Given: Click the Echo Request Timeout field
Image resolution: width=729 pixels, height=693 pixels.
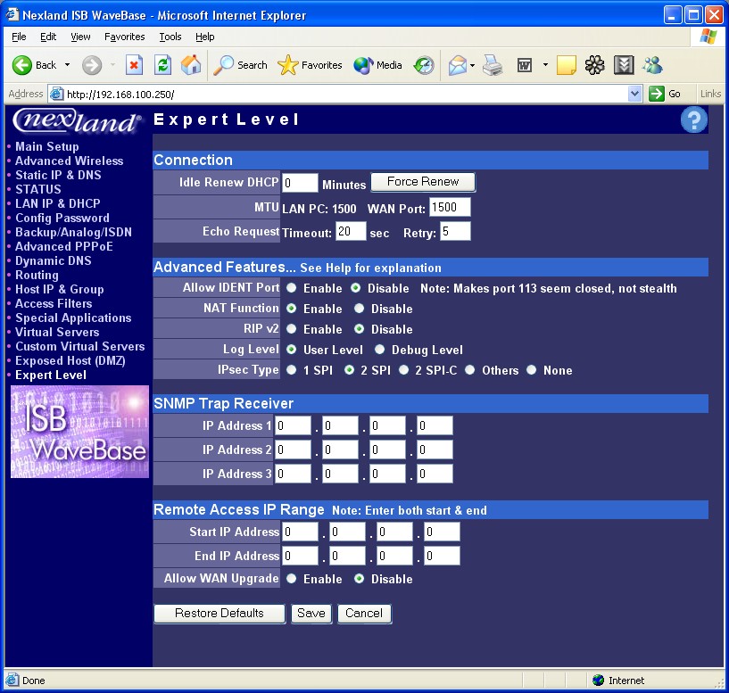Looking at the screenshot, I should [x=351, y=232].
